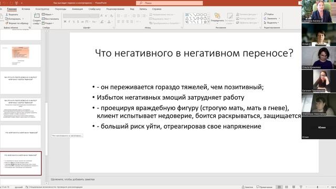The image size is (336, 189).
Task: Open the Переходы ribbon tab
Action: 61,9
